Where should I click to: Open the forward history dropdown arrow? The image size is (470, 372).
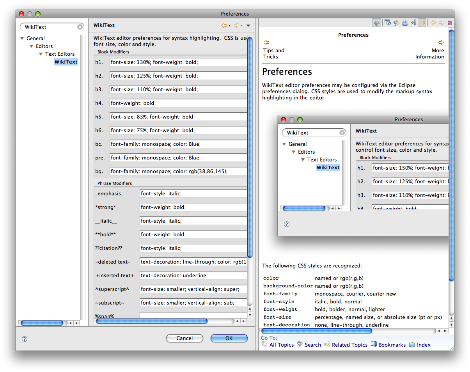click(x=241, y=26)
